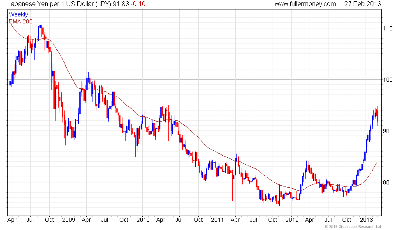Click the red change value -0.10
Image resolution: width=403 pixels, height=230 pixels.
click(138, 4)
